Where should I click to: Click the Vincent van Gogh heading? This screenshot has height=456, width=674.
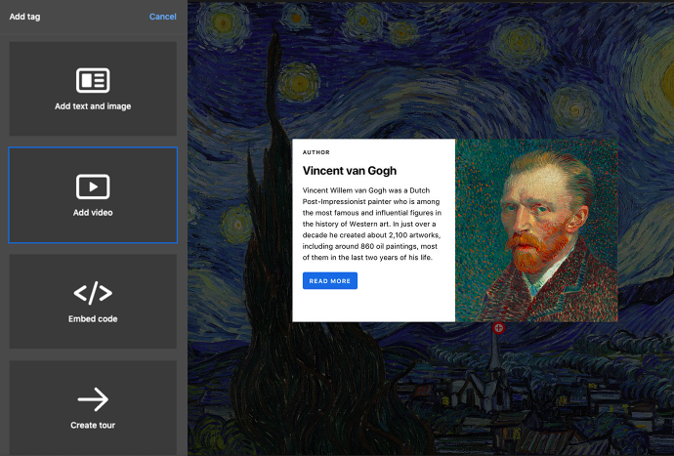[x=350, y=171]
